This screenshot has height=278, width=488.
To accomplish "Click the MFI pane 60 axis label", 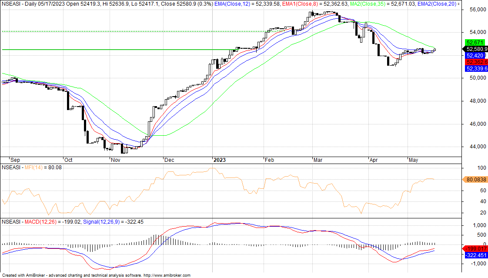I will (x=483, y=191).
